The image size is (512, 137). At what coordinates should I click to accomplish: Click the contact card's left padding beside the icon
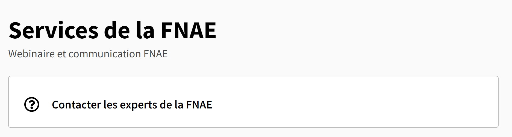[x=16, y=105]
